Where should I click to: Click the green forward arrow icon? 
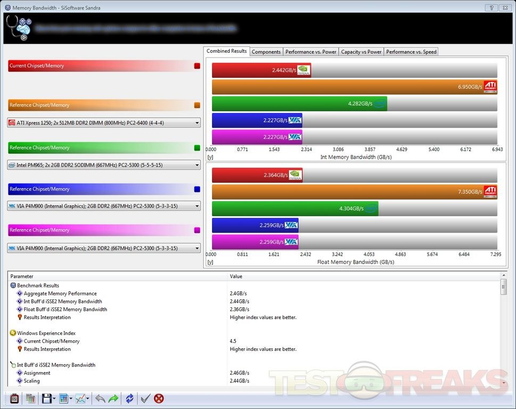click(x=113, y=398)
